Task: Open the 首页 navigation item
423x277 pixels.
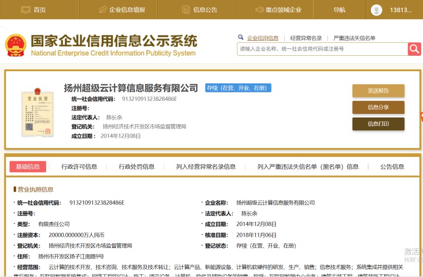Action: coord(39,10)
